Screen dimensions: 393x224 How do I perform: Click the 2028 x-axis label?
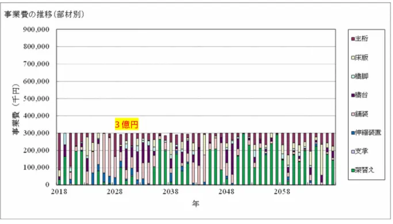pos(115,192)
